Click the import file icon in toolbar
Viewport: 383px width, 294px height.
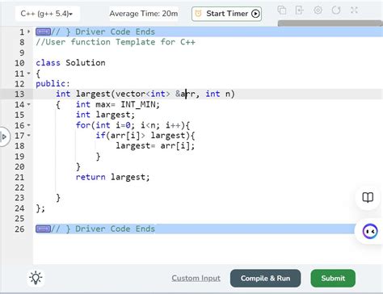tap(300, 10)
